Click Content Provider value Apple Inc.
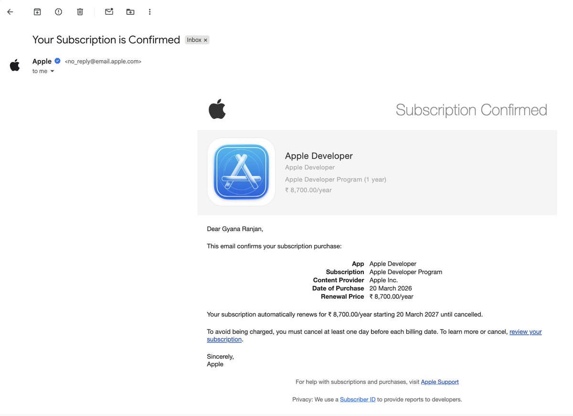The image size is (573, 416). (x=383, y=280)
